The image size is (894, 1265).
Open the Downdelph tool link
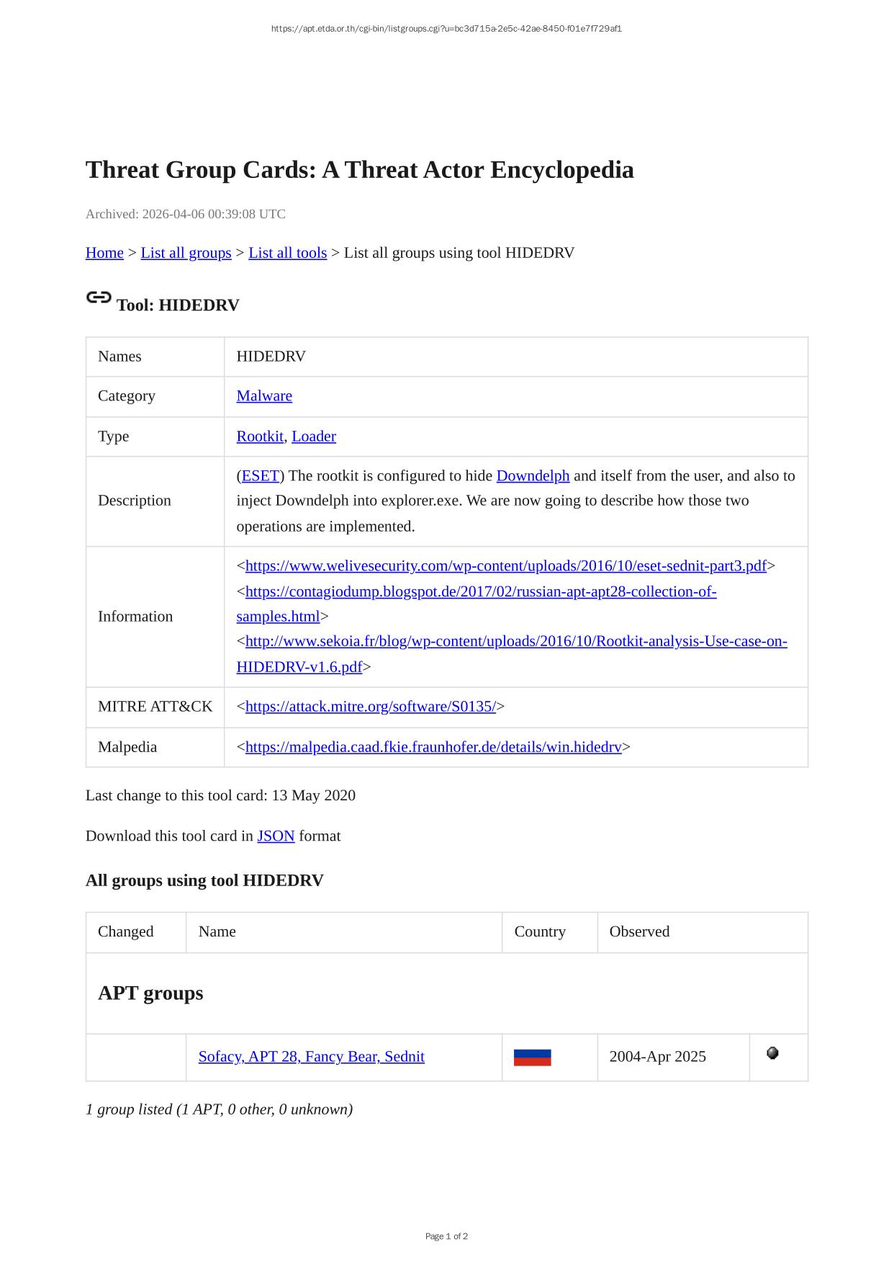pyautogui.click(x=533, y=476)
